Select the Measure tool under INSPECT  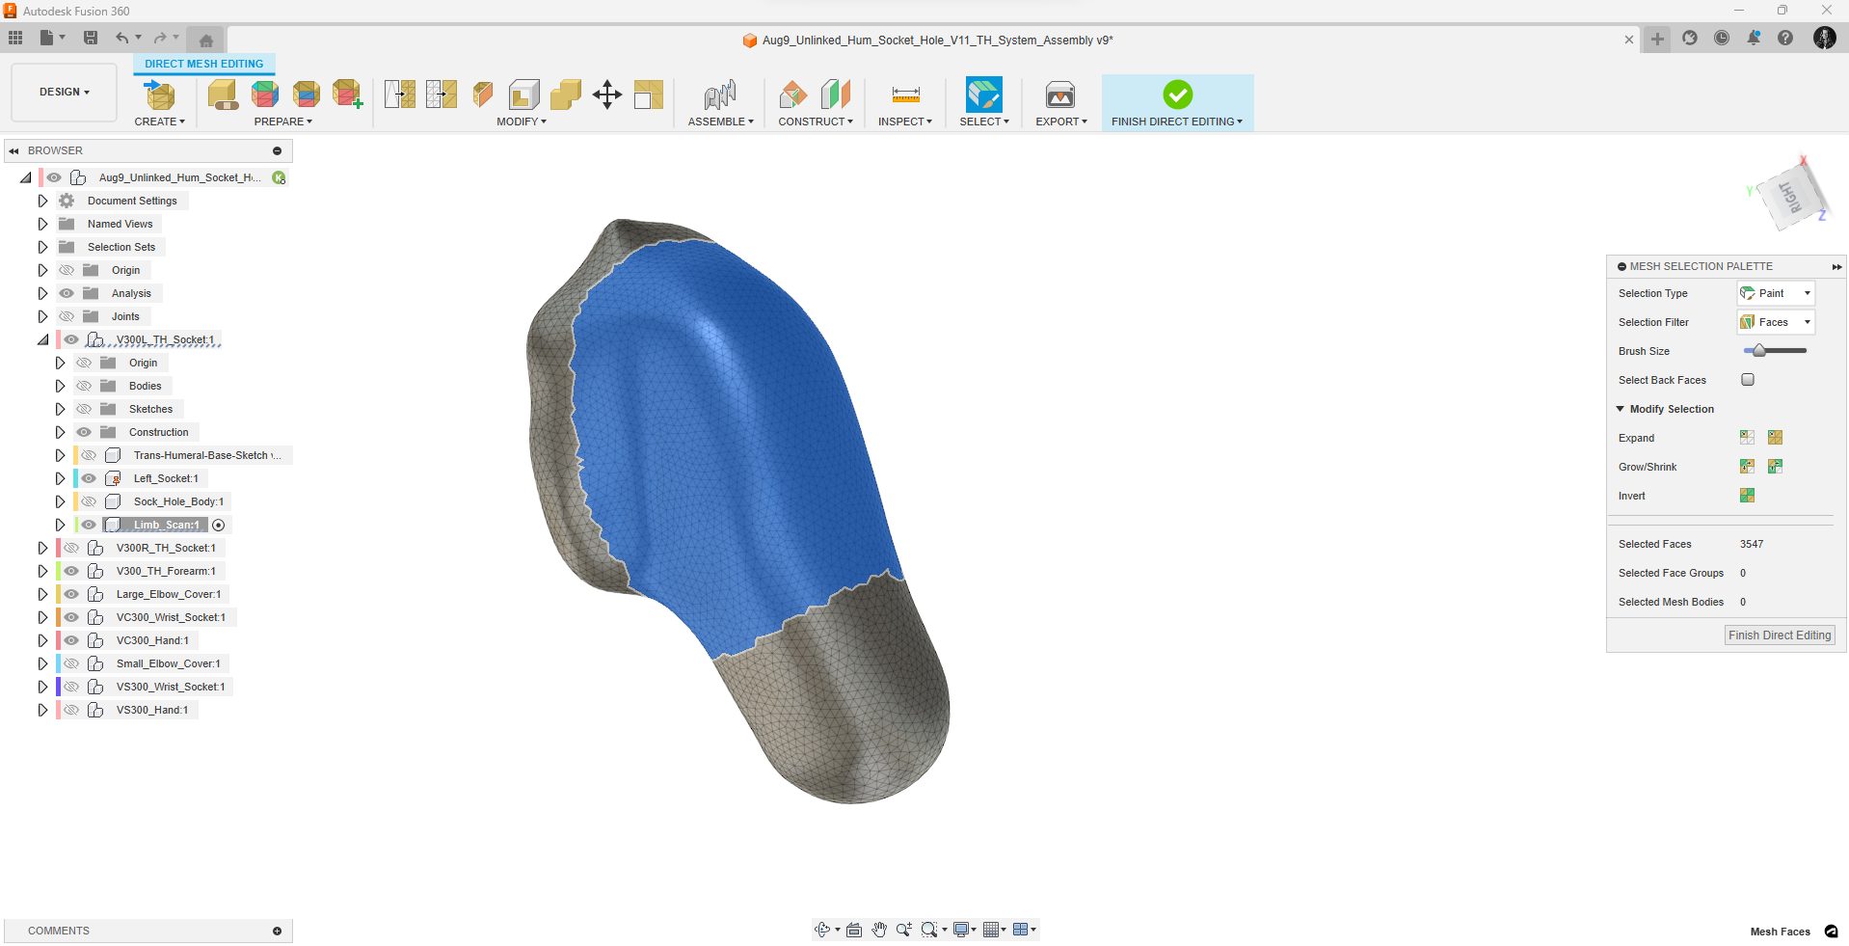903,95
